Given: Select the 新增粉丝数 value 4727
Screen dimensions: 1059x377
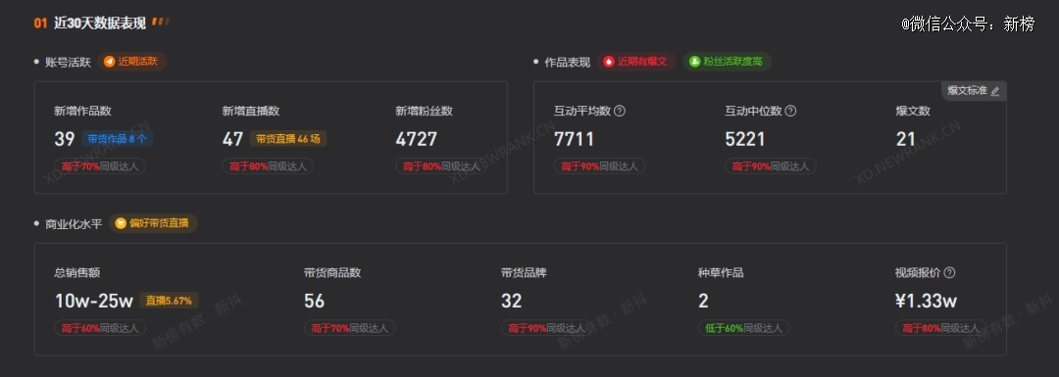Looking at the screenshot, I should (417, 140).
